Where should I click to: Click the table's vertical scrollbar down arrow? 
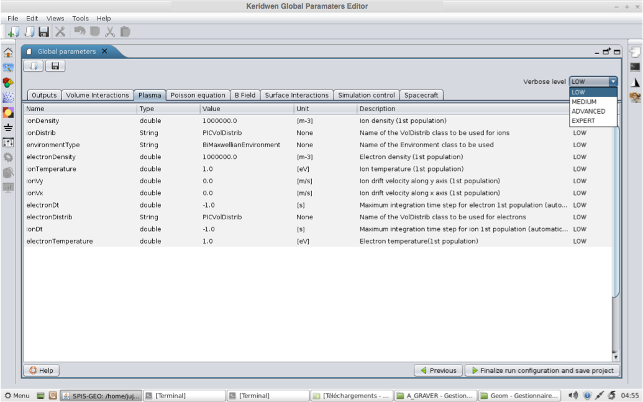(x=616, y=357)
